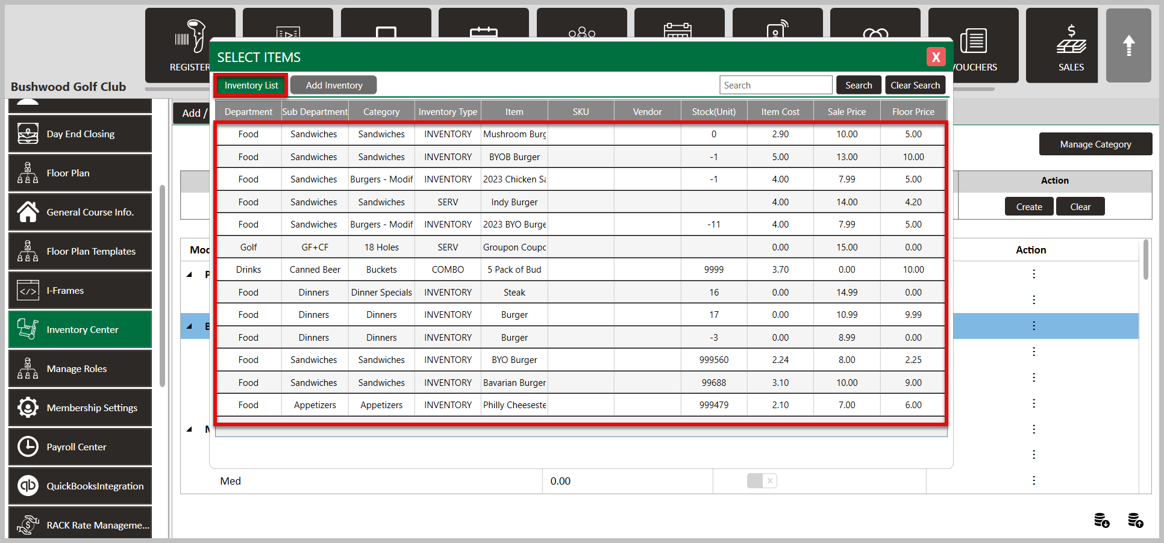Screen dimensions: 1164x543
Task: Click the coin stack upload icon
Action: [x=1135, y=520]
